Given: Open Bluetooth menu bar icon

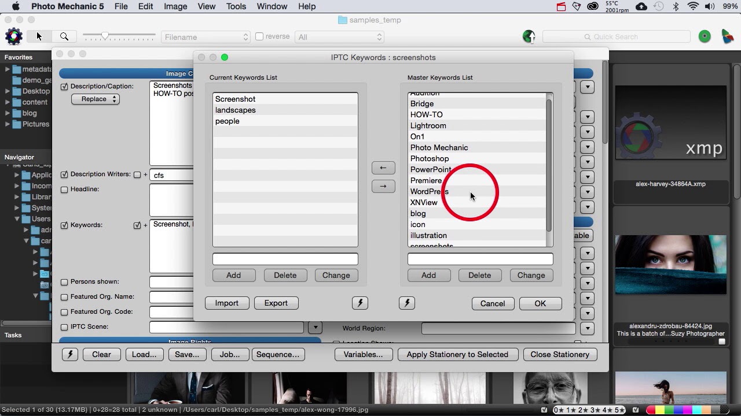Looking at the screenshot, I should [x=676, y=6].
